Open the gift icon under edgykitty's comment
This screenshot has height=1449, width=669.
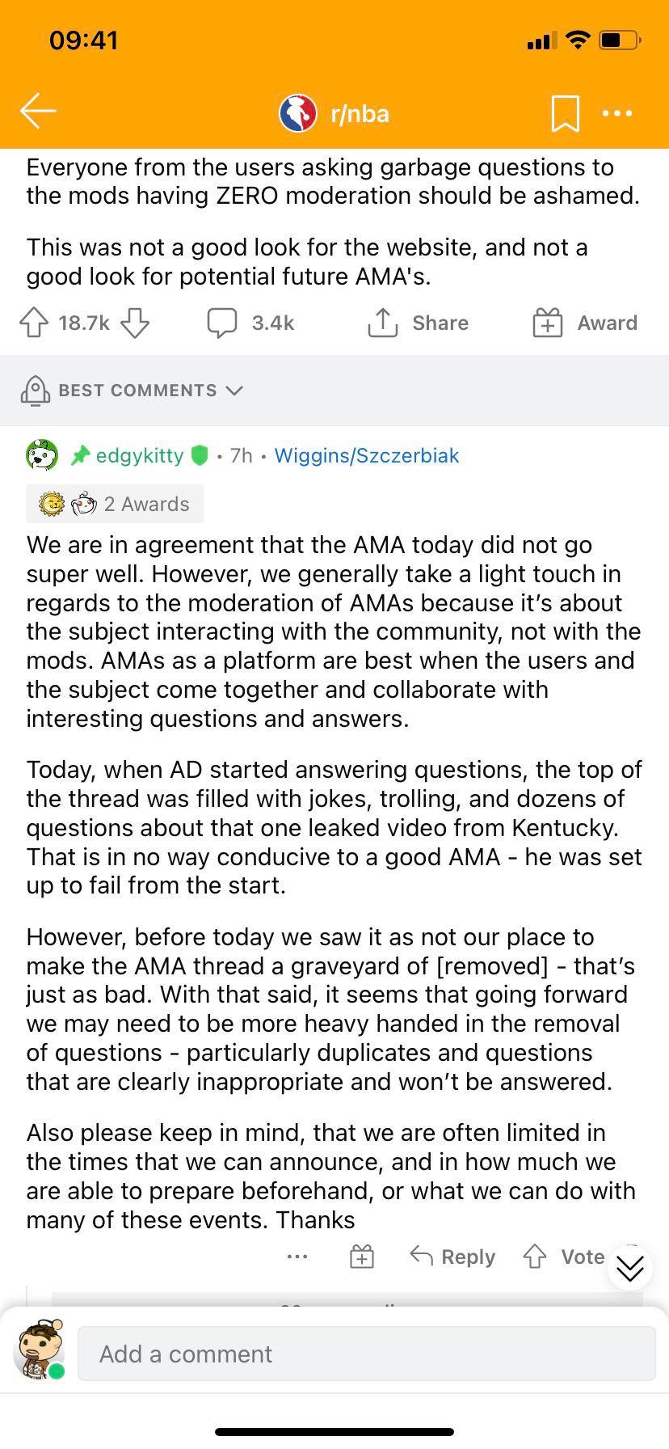coord(361,1256)
